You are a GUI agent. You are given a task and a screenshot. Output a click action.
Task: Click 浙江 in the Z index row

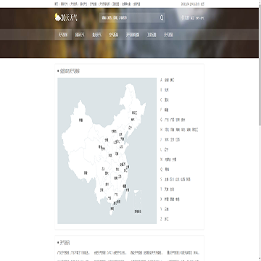[167, 219]
